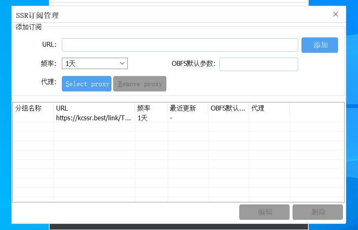Click the Remove proxy button
The height and width of the screenshot is (230, 358).
[140, 84]
